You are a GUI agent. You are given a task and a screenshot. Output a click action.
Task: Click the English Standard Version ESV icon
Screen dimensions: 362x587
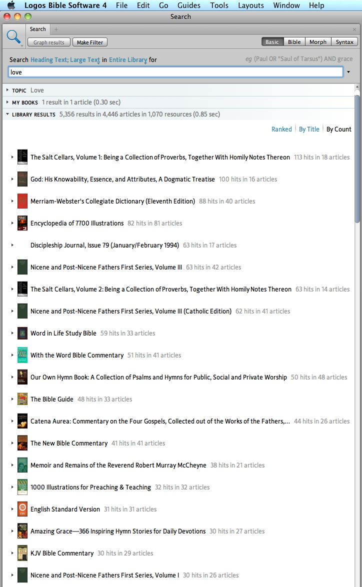coord(22,509)
